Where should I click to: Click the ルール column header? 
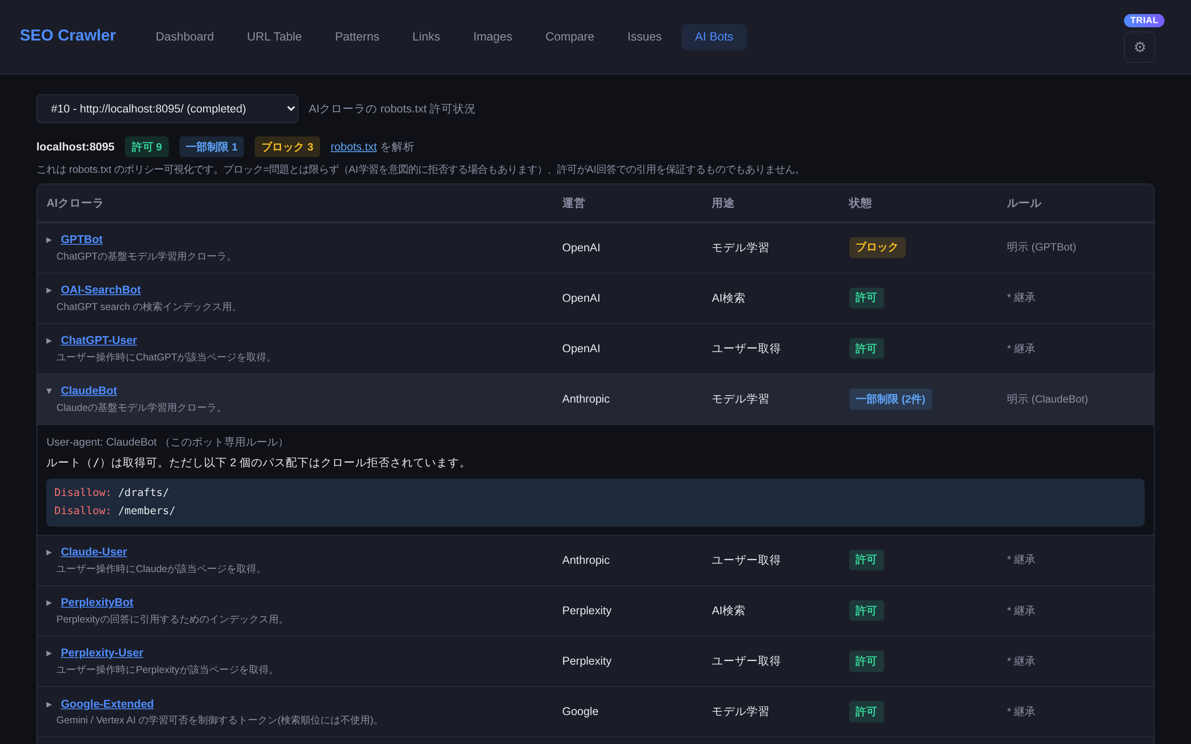point(1024,203)
